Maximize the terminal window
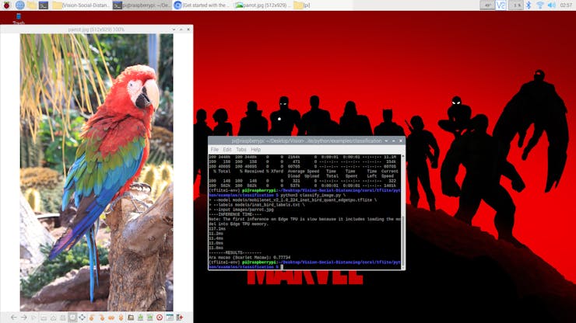 (393, 141)
